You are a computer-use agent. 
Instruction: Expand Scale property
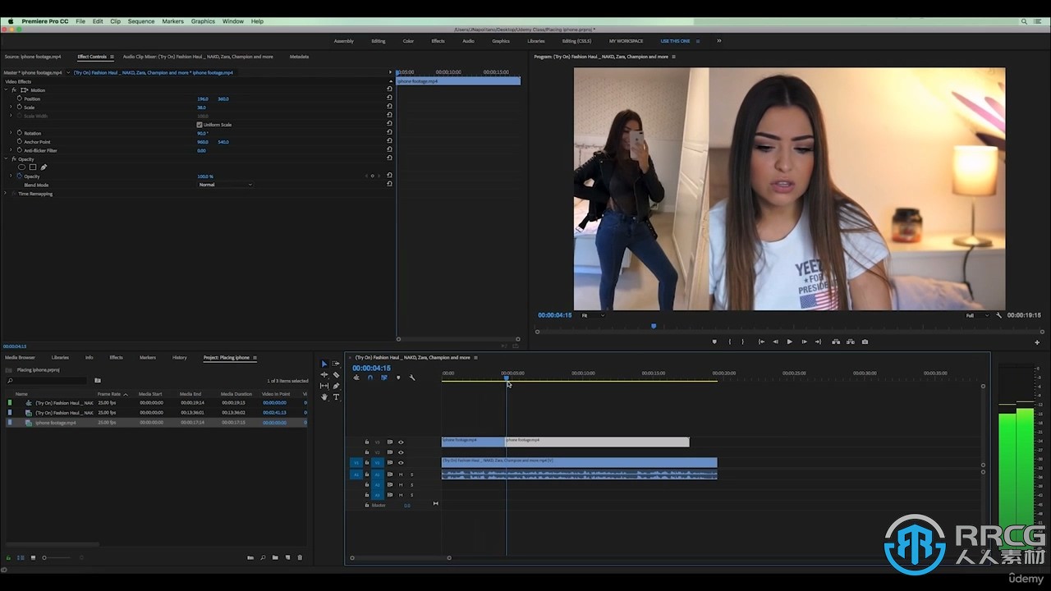pyautogui.click(x=11, y=108)
